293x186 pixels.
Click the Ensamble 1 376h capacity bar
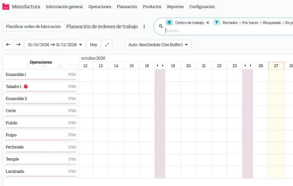coord(41,79)
